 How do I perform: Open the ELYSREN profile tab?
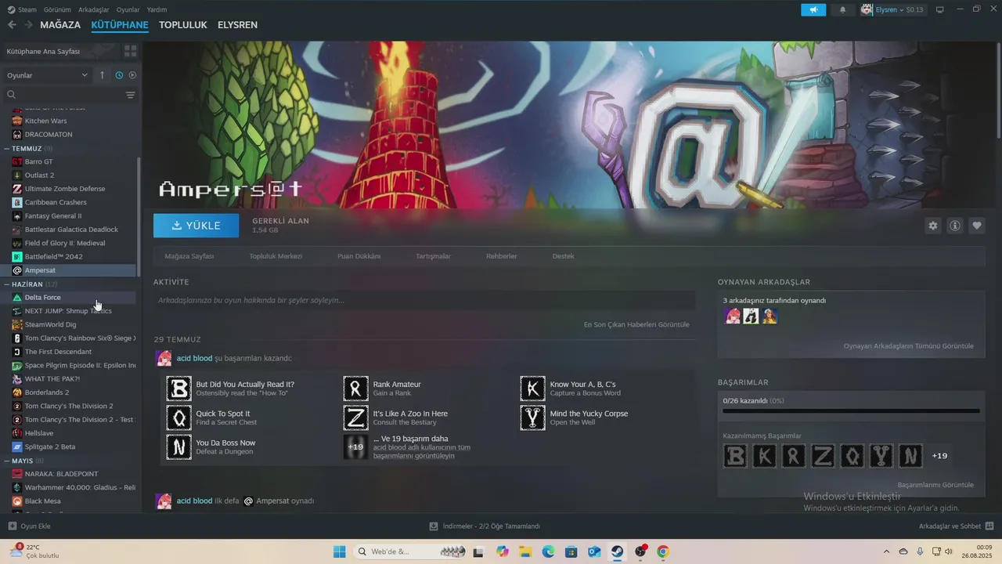237,25
